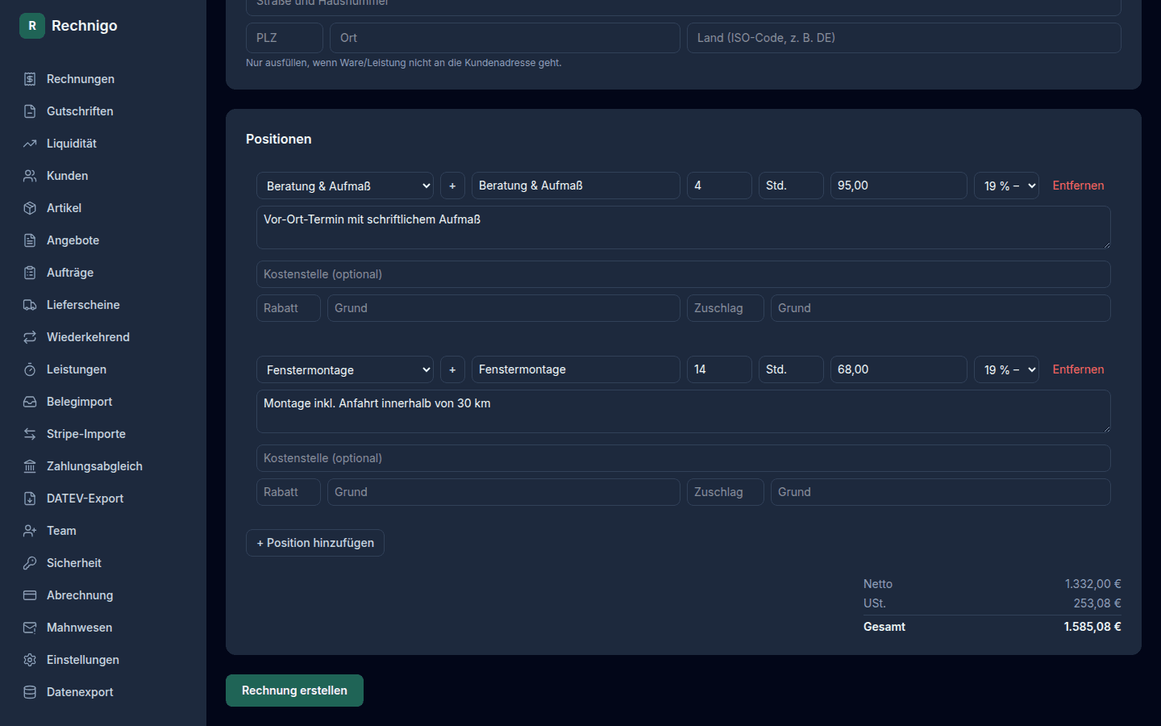Click Rabatt field for Beratung & Aufmaß position
The image size is (1161, 726).
click(x=289, y=308)
